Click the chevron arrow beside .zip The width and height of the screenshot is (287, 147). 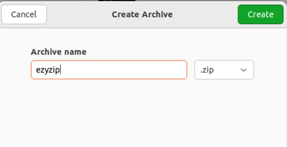click(244, 70)
